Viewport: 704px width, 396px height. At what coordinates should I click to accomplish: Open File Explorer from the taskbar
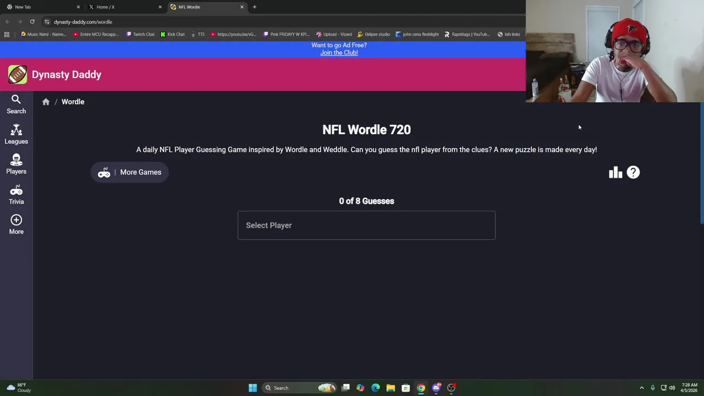pos(391,388)
